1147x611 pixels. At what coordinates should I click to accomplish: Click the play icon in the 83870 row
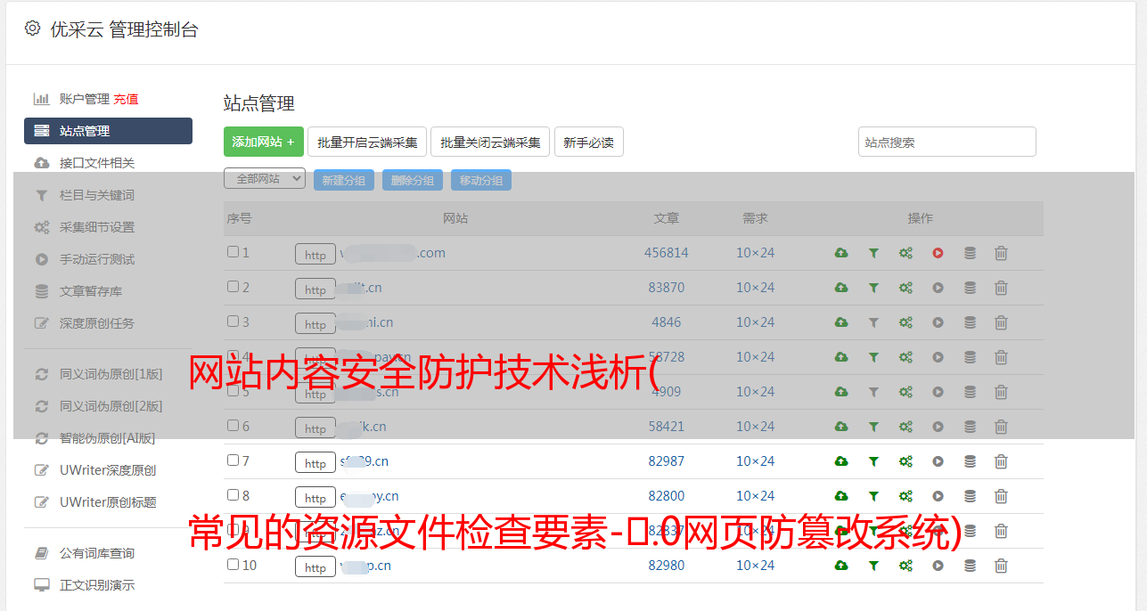click(938, 288)
